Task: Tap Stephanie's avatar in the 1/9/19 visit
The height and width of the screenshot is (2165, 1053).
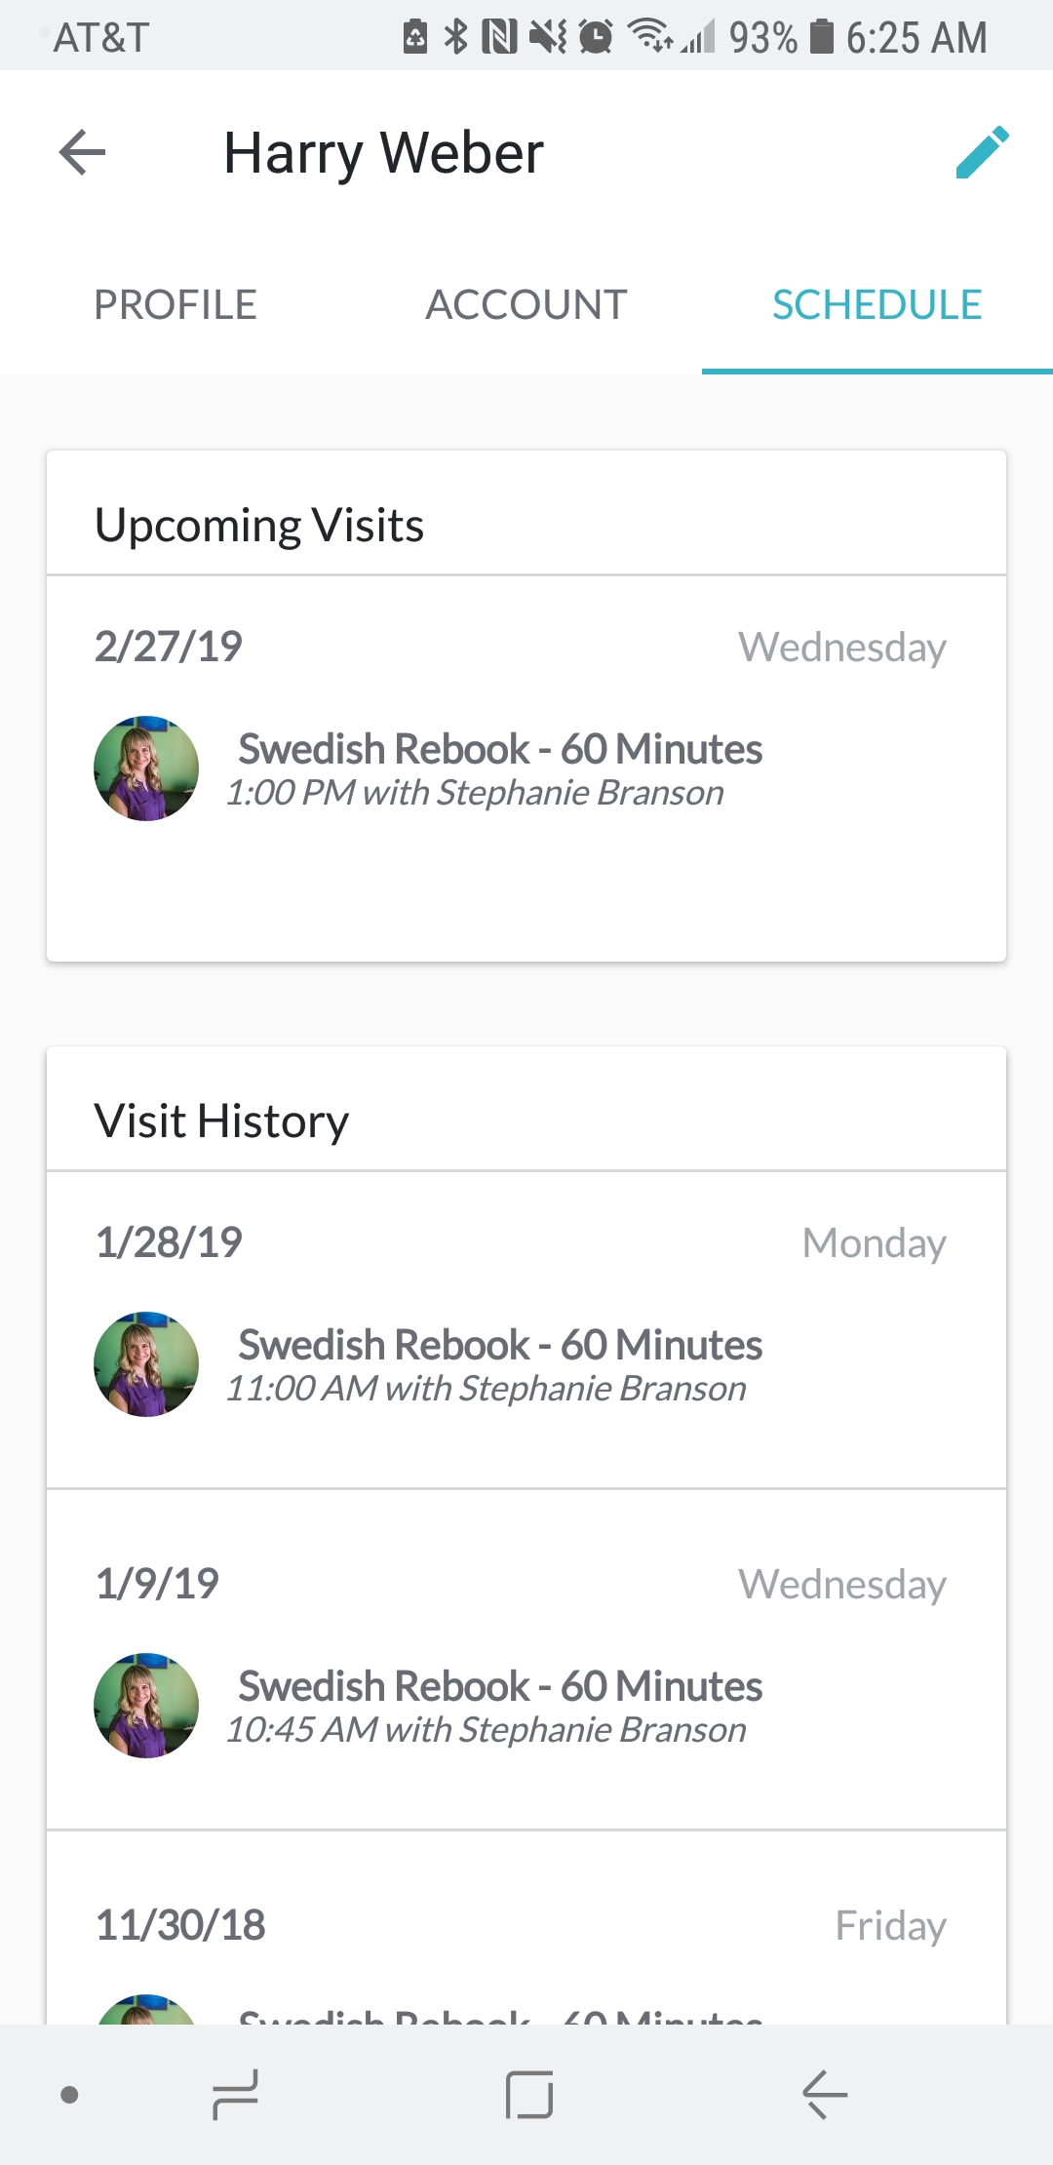Action: click(x=146, y=1706)
